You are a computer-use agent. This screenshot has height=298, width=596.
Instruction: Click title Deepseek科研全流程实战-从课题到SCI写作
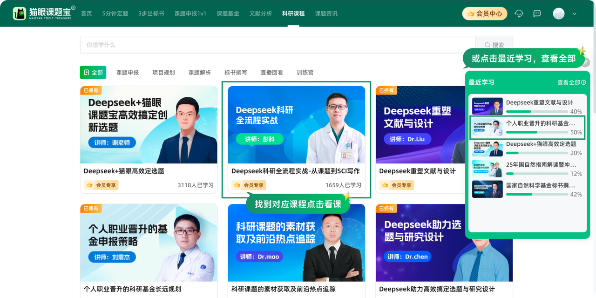pos(295,171)
